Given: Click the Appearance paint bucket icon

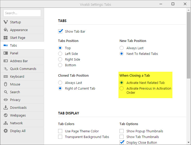Looking at the screenshot, I should [x=6, y=30].
